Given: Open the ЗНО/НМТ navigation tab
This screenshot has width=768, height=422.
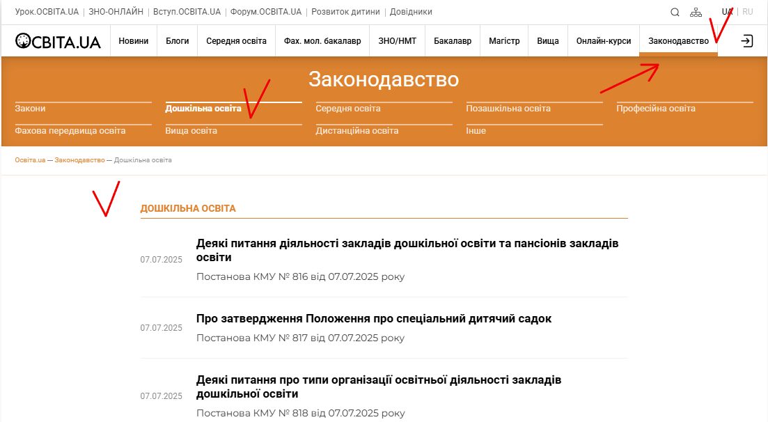Looking at the screenshot, I should tap(397, 41).
